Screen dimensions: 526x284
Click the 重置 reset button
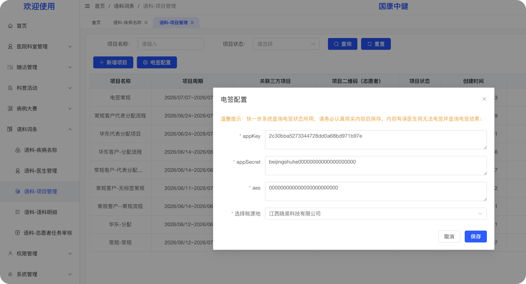(x=376, y=44)
